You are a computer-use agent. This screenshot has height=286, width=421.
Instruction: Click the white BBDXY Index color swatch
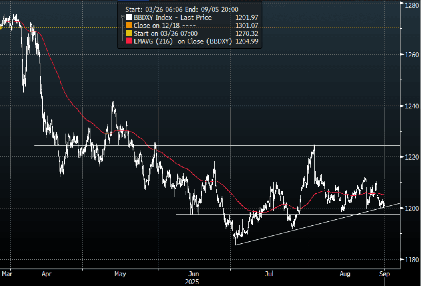(129, 17)
